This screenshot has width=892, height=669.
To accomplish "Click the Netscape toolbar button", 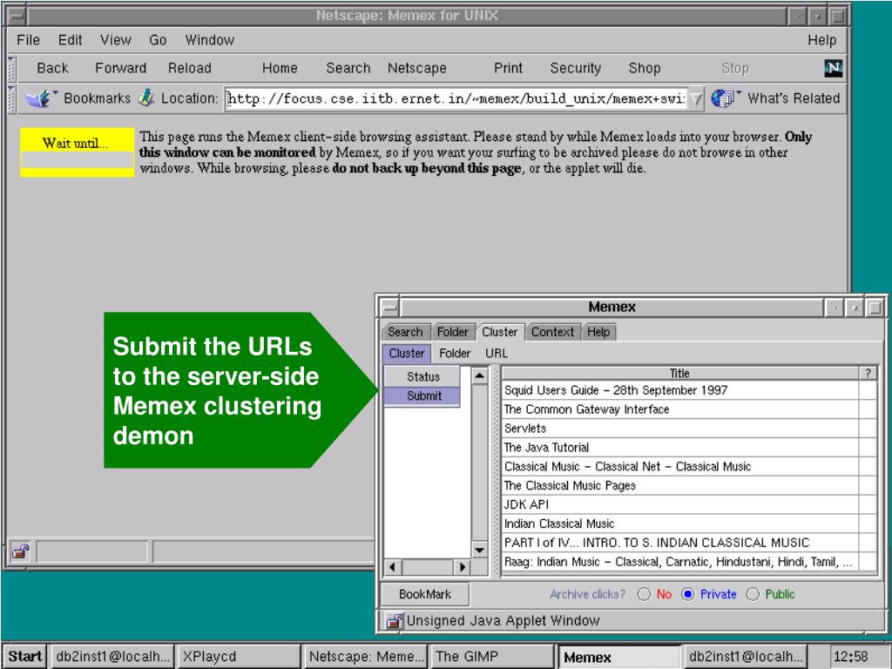I will click(417, 68).
